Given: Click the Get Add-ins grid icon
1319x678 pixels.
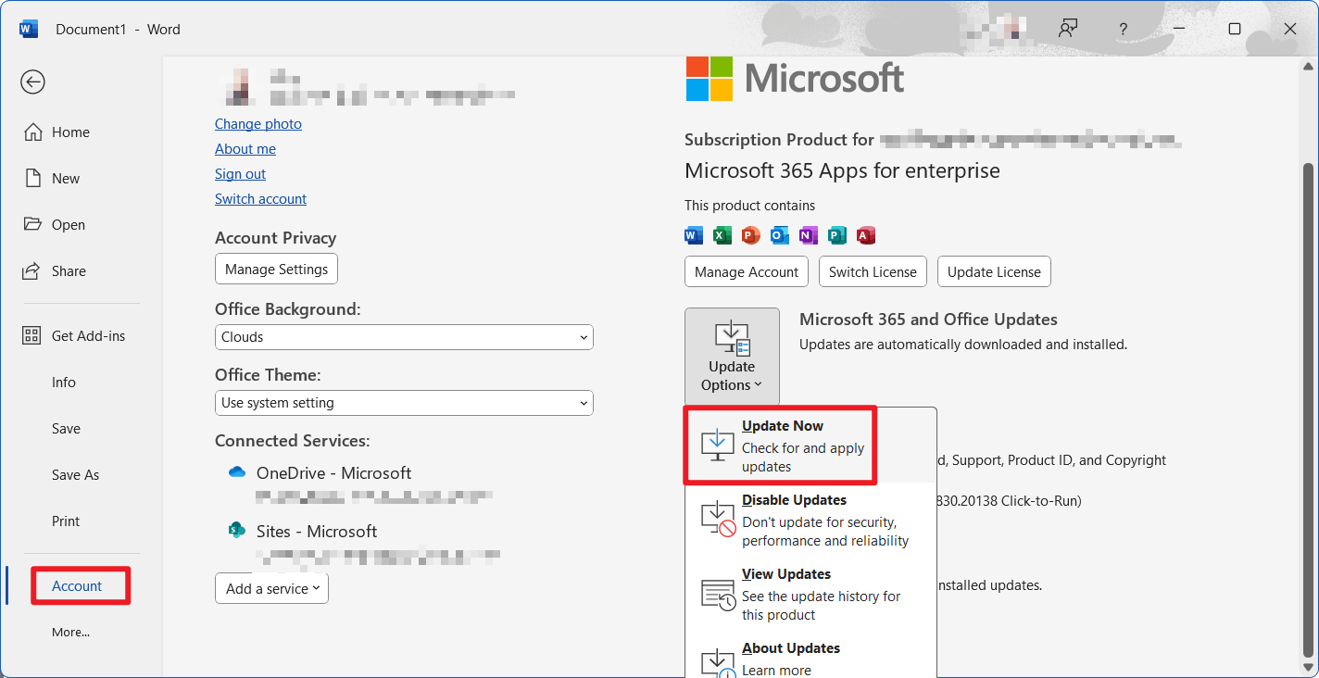Looking at the screenshot, I should [32, 336].
